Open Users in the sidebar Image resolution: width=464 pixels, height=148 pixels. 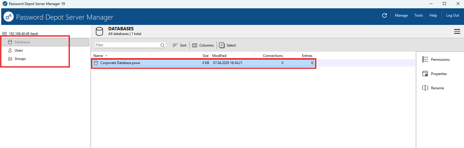coord(19,50)
